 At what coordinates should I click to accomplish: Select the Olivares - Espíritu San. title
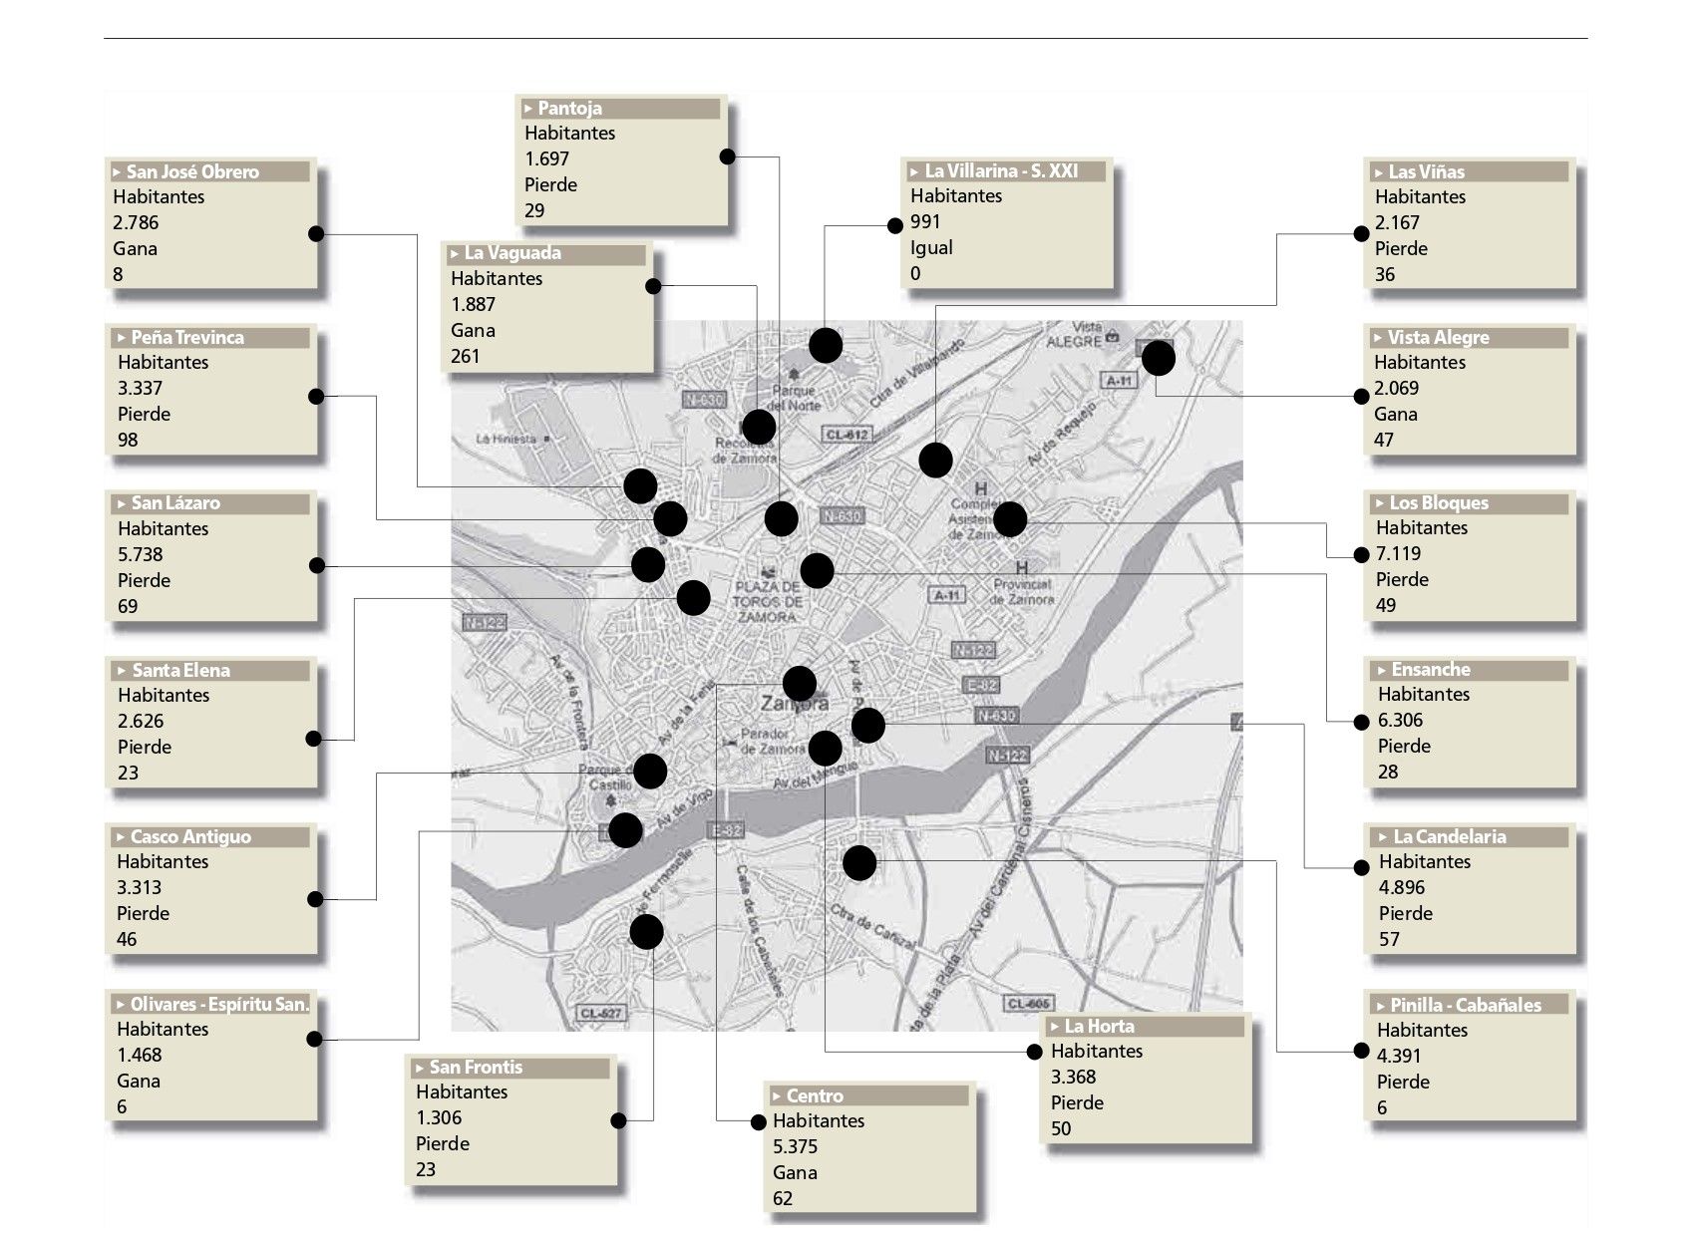(219, 1004)
